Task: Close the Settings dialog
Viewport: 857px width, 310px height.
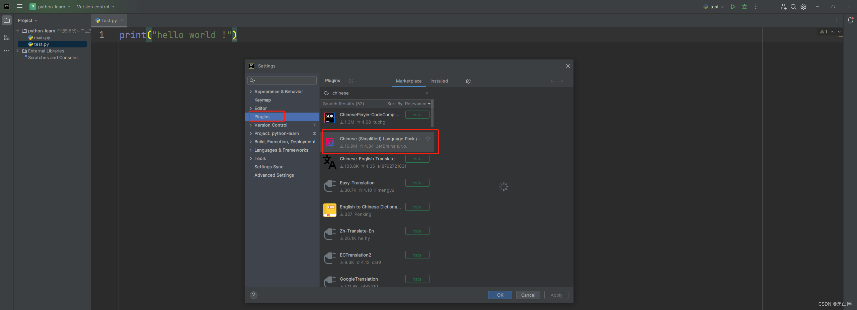Action: pos(568,66)
